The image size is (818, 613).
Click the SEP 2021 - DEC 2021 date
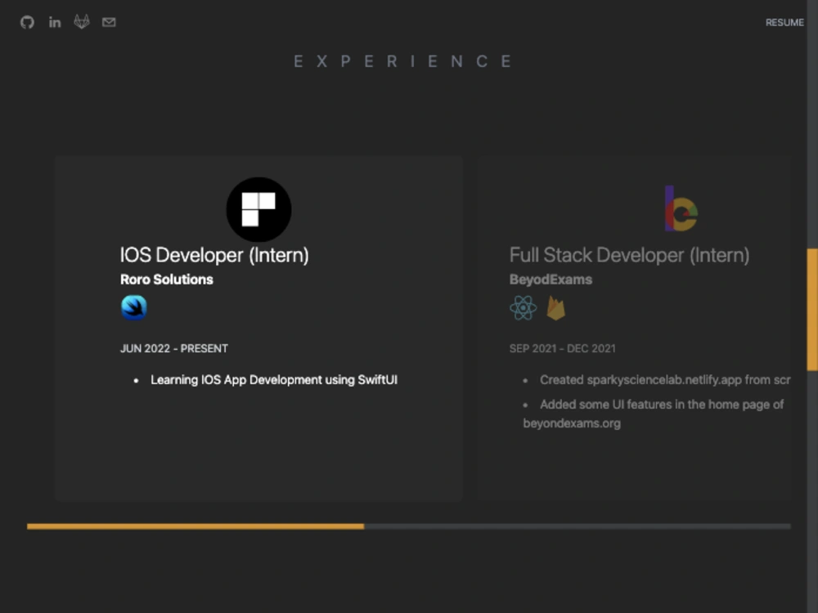563,348
